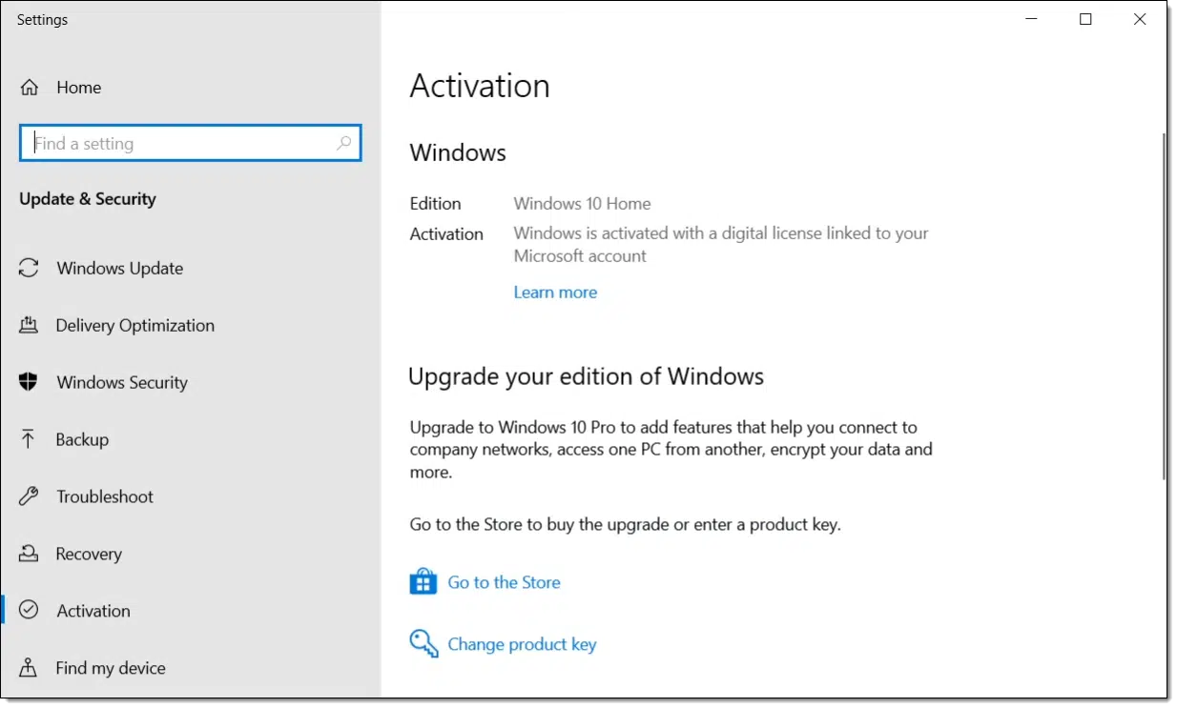The image size is (1177, 708).
Task: Click the digital license activation status text
Action: pyautogui.click(x=721, y=244)
